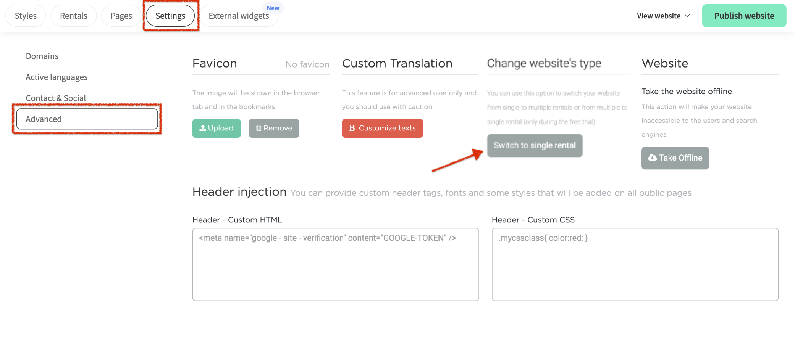Open Contact & Social settings
795x341 pixels.
(x=56, y=98)
